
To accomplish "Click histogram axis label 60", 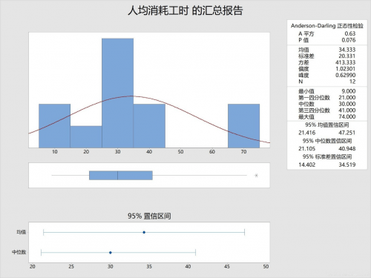I will [x=212, y=152].
